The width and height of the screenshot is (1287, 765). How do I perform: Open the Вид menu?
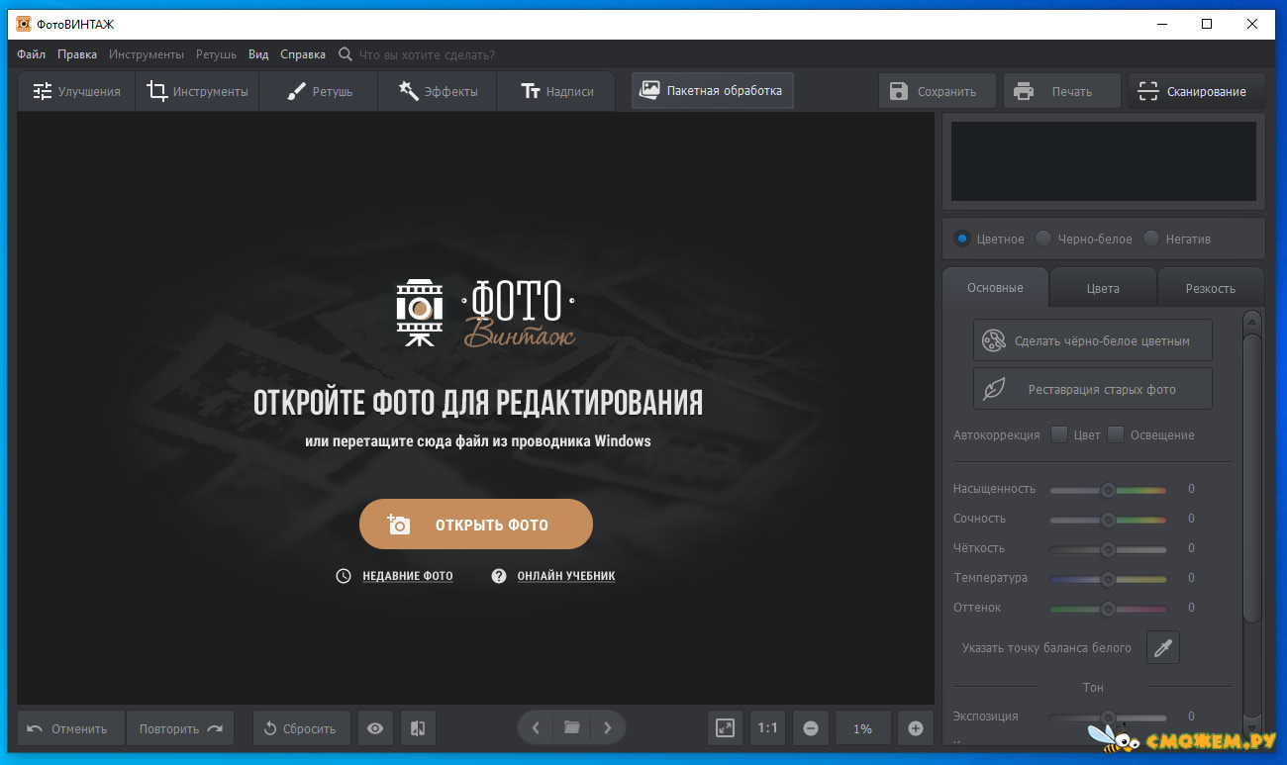258,54
